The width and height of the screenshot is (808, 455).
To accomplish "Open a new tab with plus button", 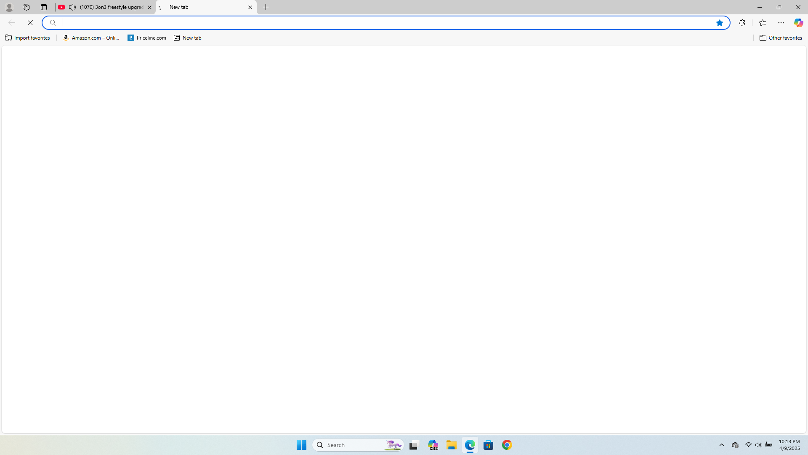I will (x=266, y=7).
